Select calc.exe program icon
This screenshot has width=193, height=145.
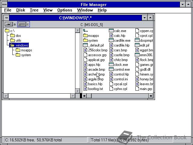click(111, 31)
